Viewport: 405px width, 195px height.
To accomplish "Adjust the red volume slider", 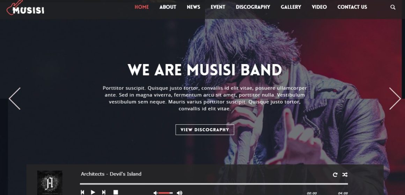I will [x=165, y=193].
